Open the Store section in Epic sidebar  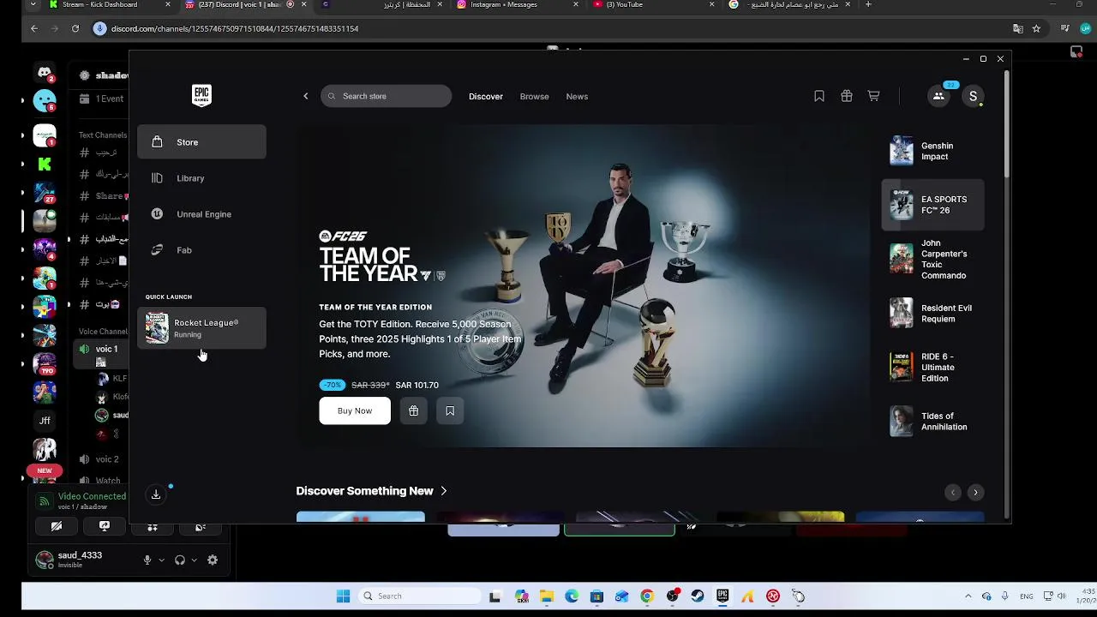tap(201, 142)
